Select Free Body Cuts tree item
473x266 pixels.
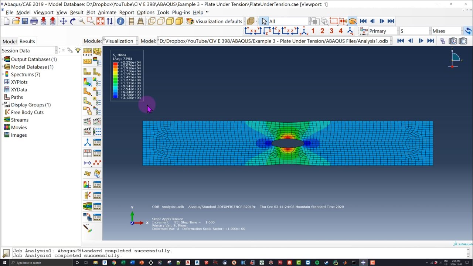point(27,112)
